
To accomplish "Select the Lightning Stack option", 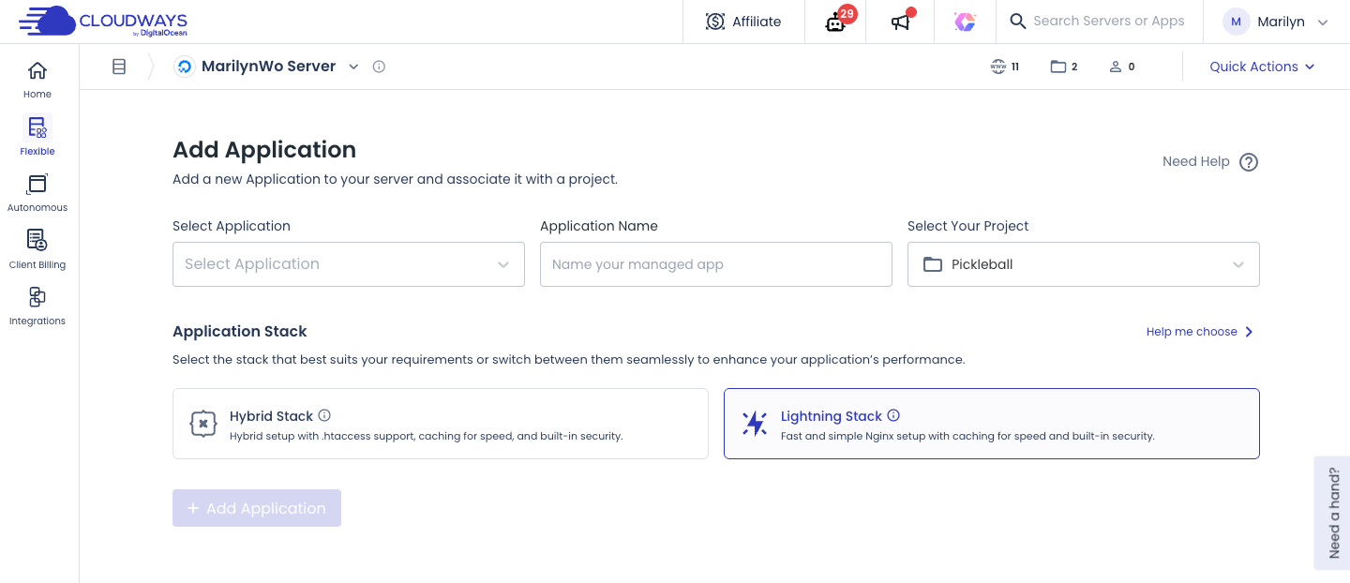I will click(991, 424).
